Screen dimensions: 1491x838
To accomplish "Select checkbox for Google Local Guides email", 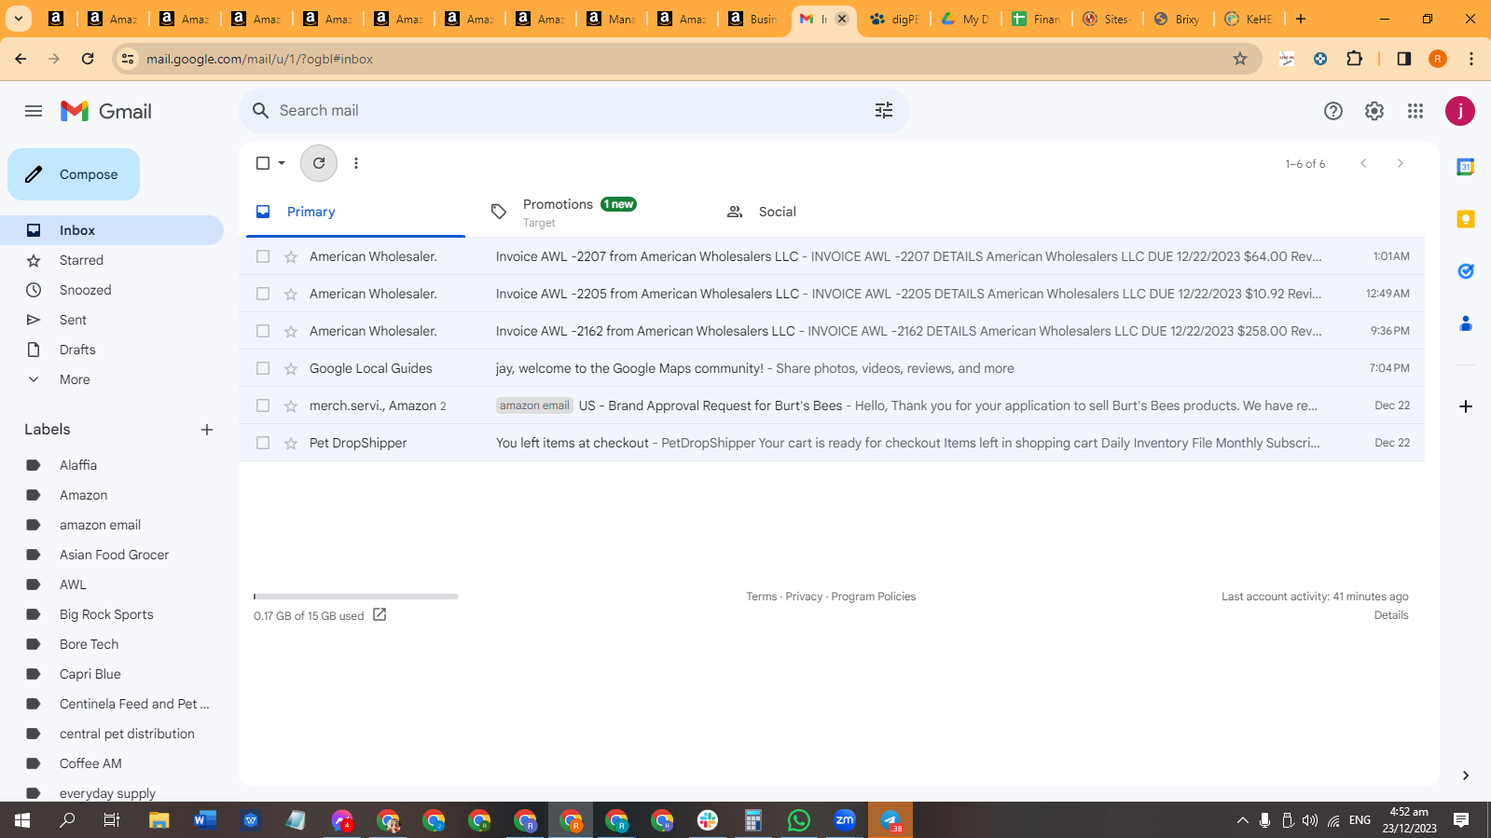I will [x=263, y=368].
